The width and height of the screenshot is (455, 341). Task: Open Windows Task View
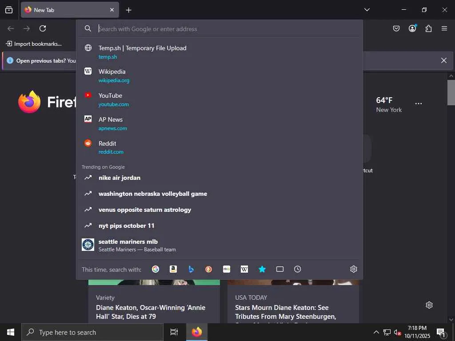point(174,332)
